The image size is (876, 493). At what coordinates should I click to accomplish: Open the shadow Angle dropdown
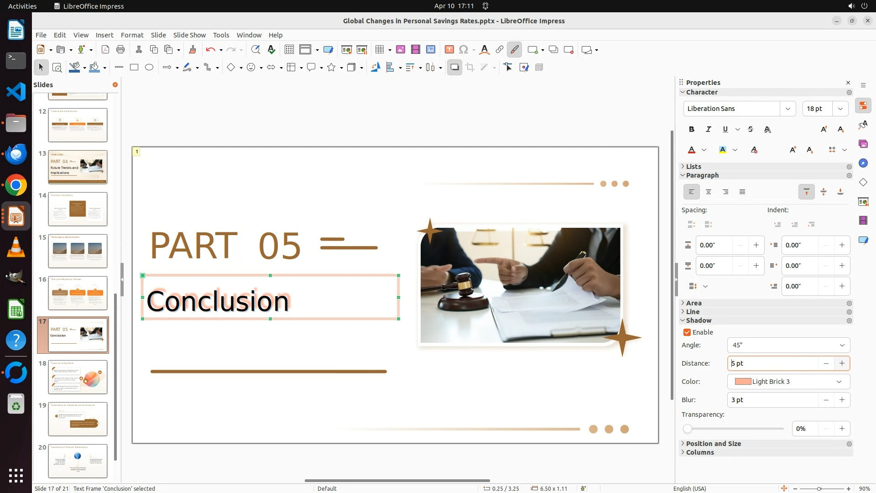click(x=842, y=345)
